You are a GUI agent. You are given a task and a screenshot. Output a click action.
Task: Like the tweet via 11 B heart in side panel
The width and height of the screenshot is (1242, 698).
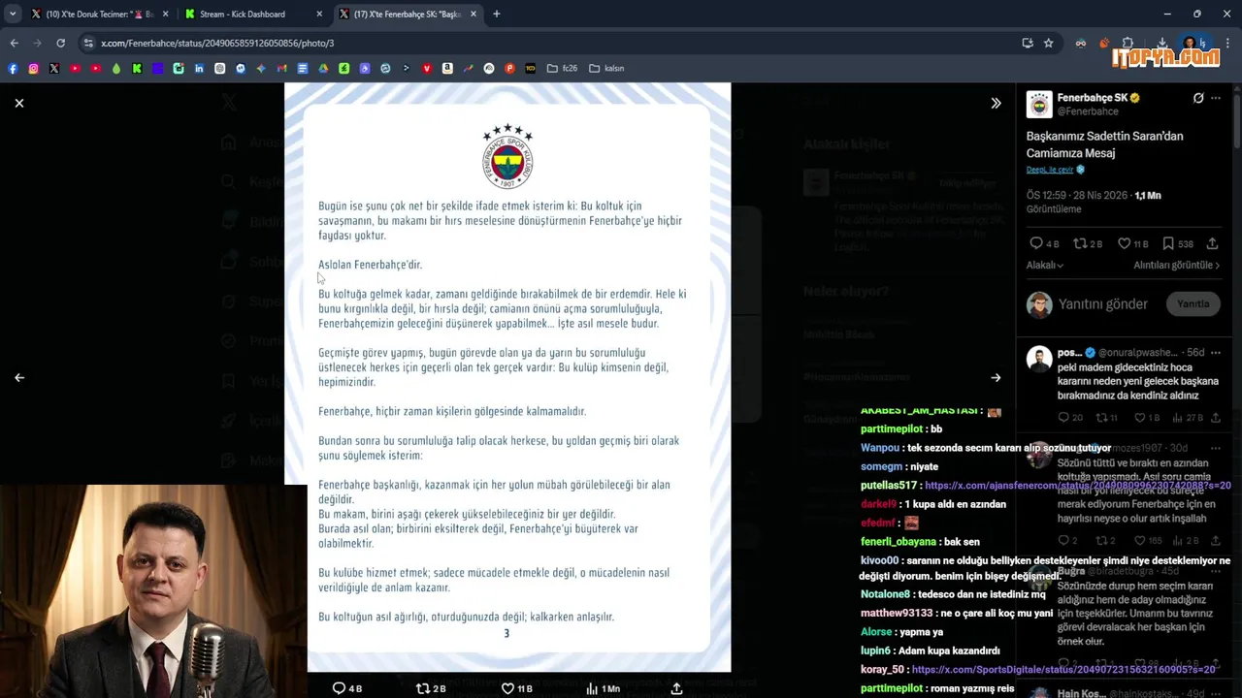(x=1124, y=243)
